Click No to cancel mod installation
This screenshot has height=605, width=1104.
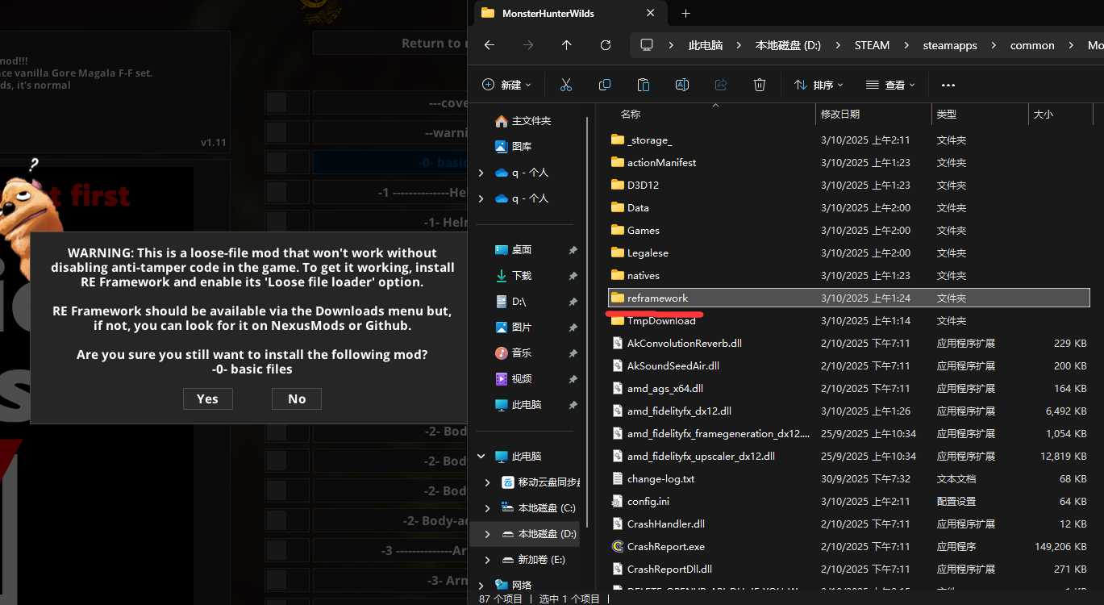[x=297, y=398]
